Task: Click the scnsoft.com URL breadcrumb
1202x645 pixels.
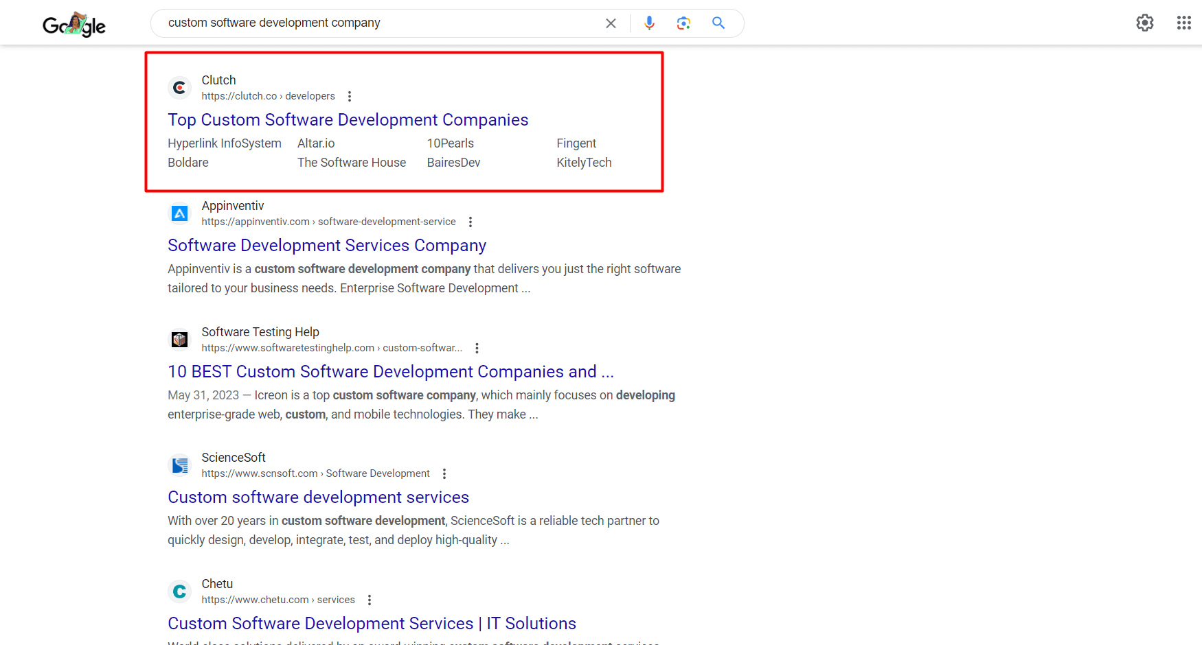Action: [316, 473]
